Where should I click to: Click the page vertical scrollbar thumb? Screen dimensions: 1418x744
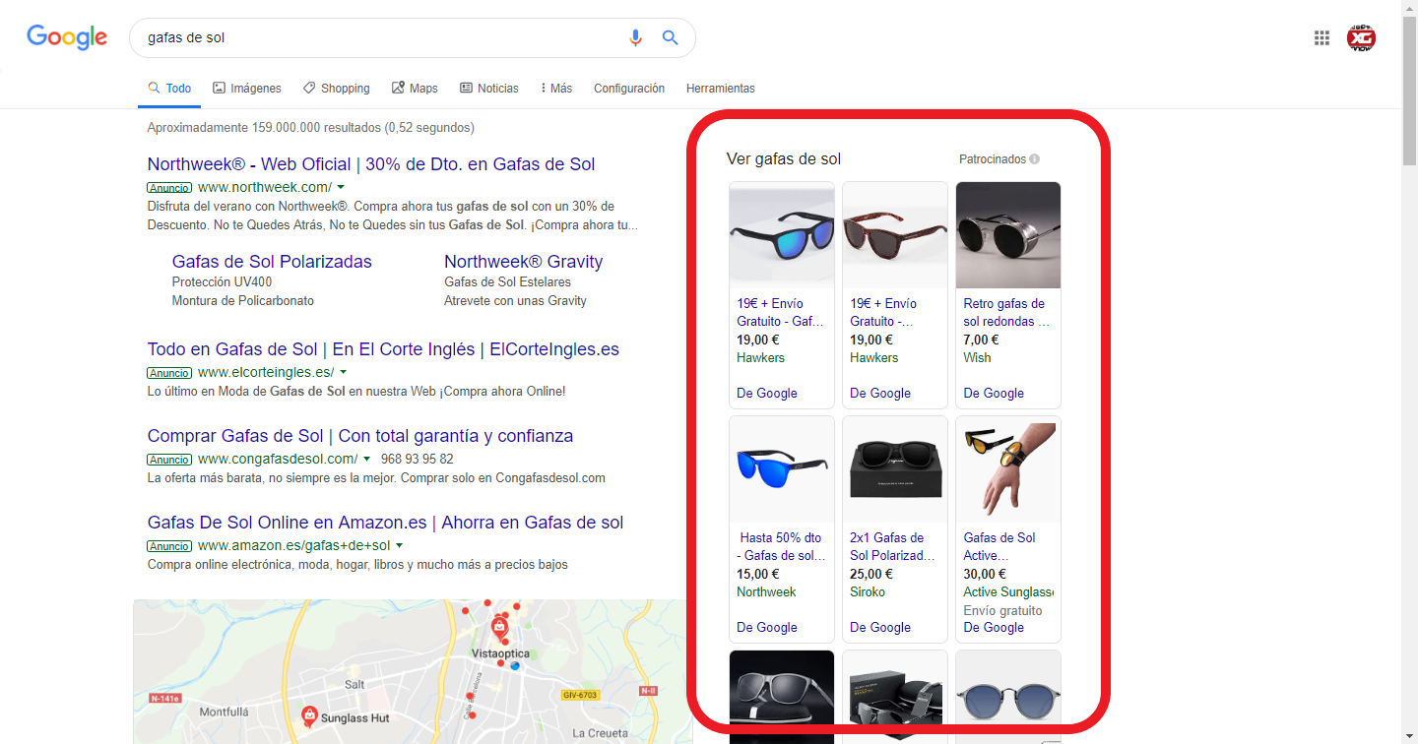pos(1410,93)
